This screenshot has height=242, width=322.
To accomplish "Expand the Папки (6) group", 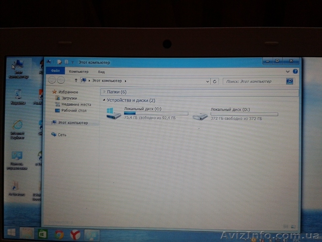I will [x=105, y=92].
